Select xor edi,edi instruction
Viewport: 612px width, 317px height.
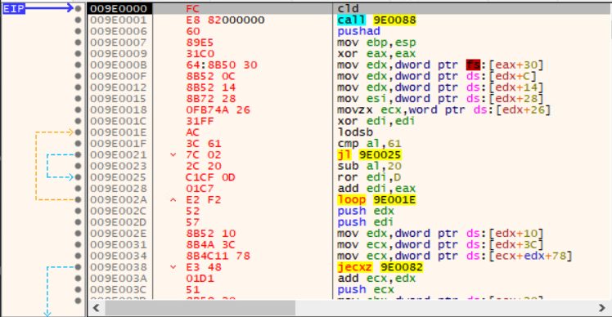[376, 121]
